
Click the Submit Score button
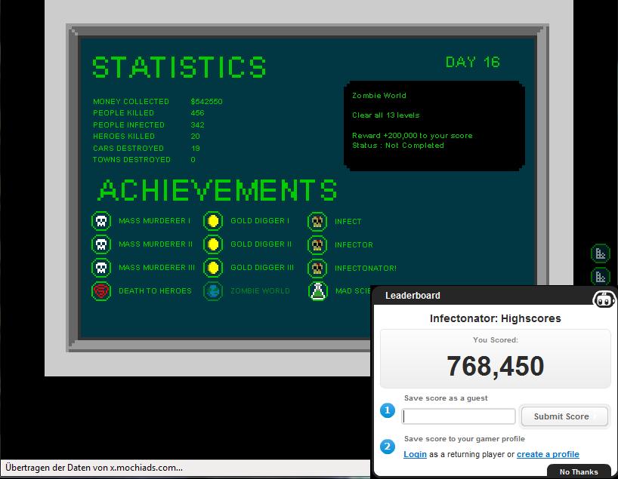pos(564,416)
